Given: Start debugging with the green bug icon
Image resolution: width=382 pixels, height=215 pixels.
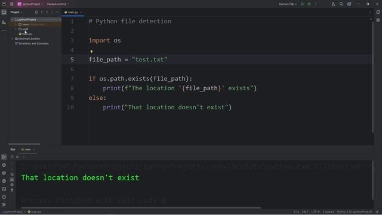Looking at the screenshot, I should click(309, 4).
